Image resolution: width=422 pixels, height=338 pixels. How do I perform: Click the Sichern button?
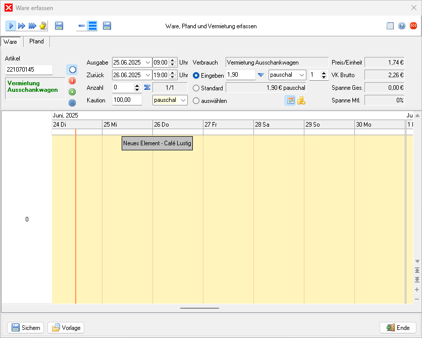click(x=26, y=328)
